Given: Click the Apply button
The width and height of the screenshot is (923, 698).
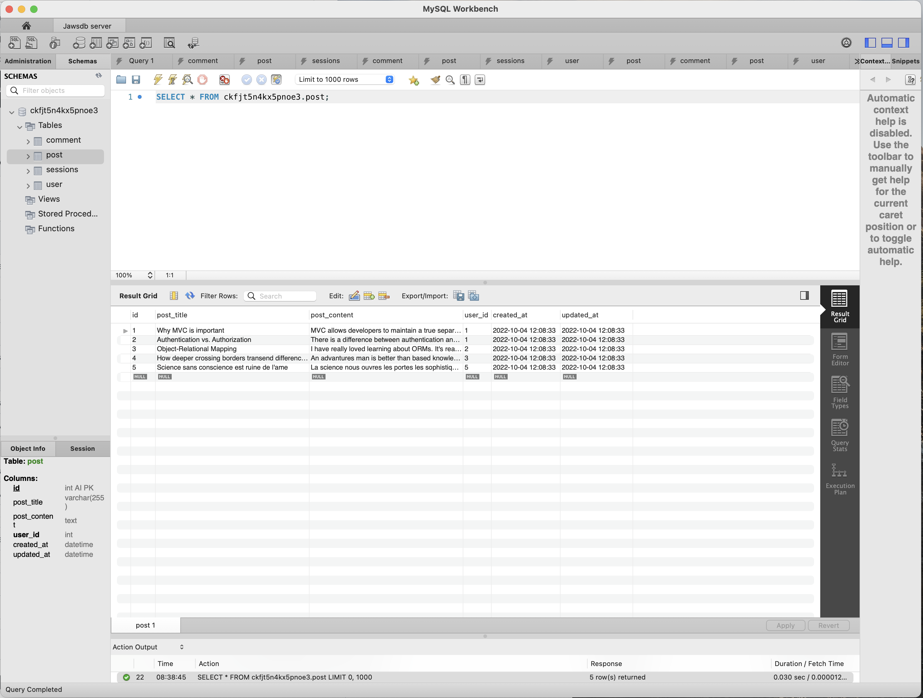Looking at the screenshot, I should point(785,625).
